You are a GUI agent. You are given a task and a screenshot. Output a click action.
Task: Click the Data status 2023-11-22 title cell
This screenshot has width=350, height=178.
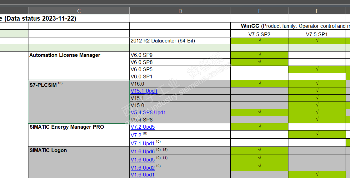point(65,18)
